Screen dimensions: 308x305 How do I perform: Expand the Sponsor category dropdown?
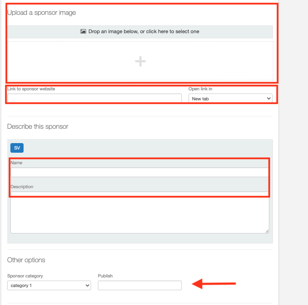pos(49,285)
